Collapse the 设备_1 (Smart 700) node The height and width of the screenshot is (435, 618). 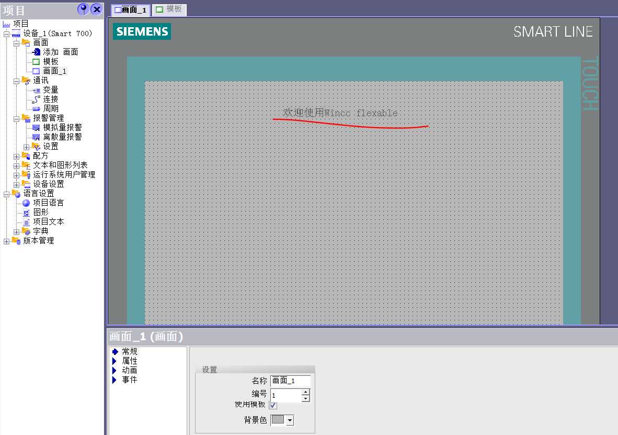tap(6, 35)
